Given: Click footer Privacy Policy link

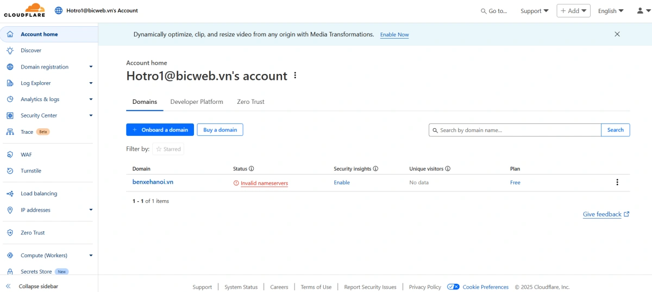Looking at the screenshot, I should tap(425, 287).
